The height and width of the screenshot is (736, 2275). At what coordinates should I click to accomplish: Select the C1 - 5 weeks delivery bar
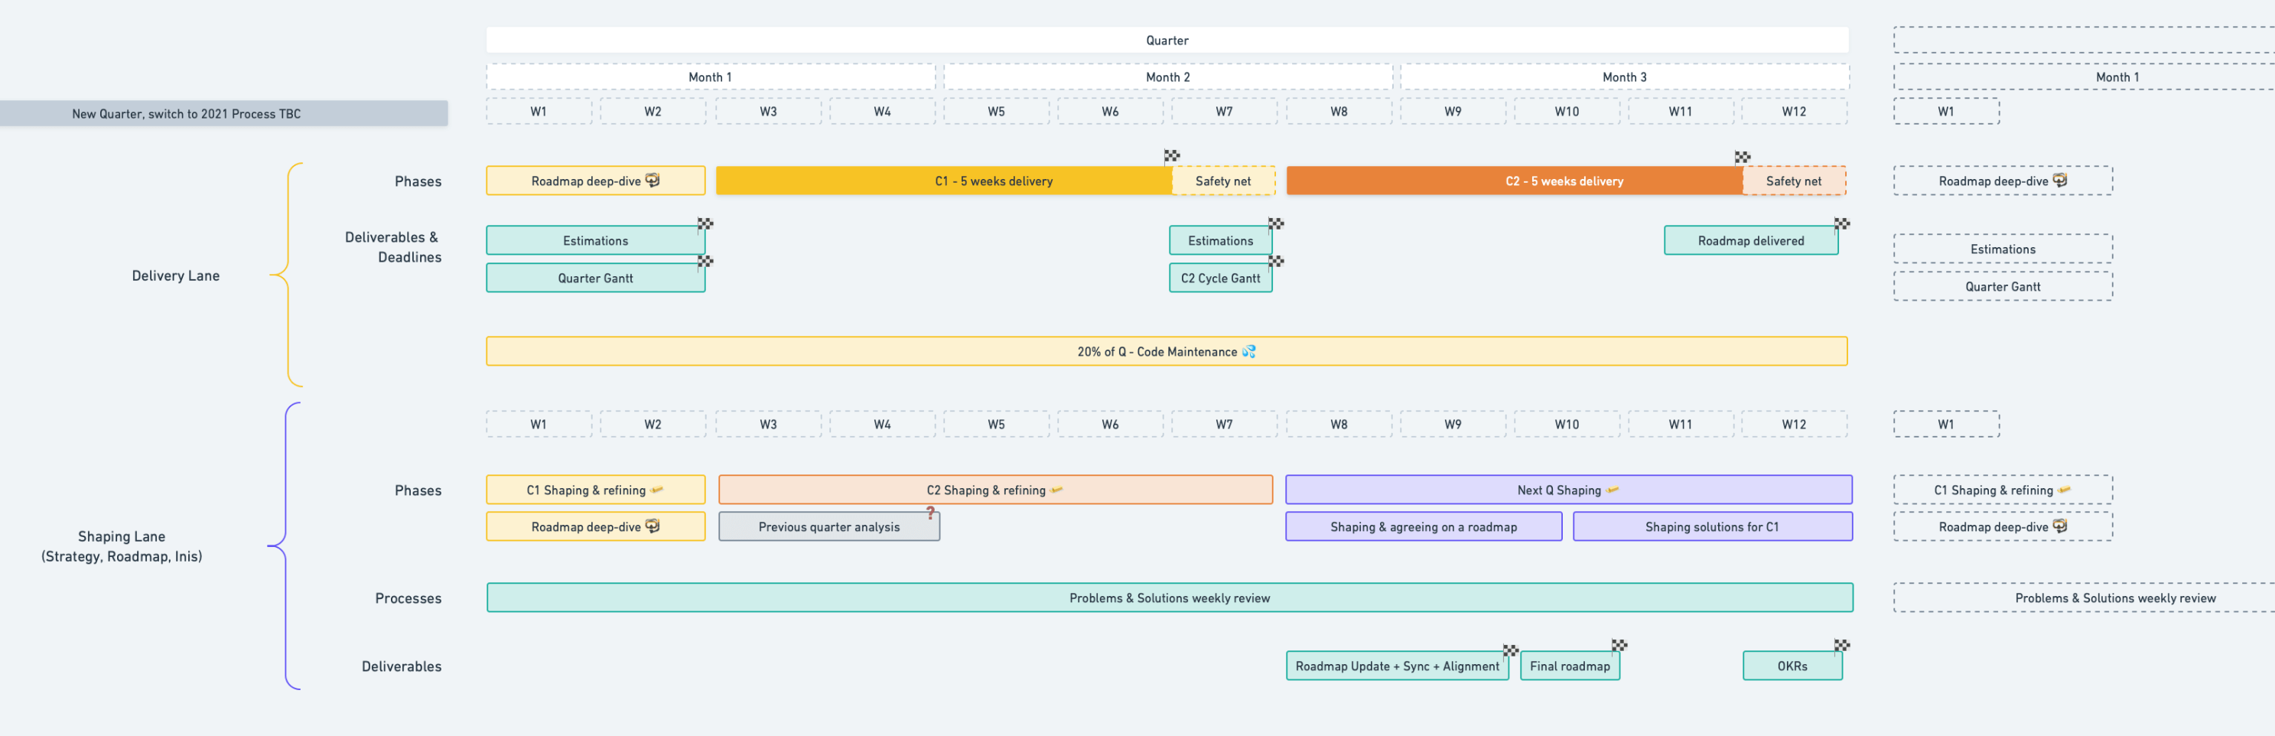943,181
